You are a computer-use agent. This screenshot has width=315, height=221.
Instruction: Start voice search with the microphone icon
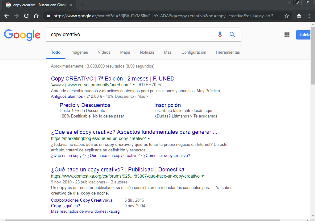[220, 35]
